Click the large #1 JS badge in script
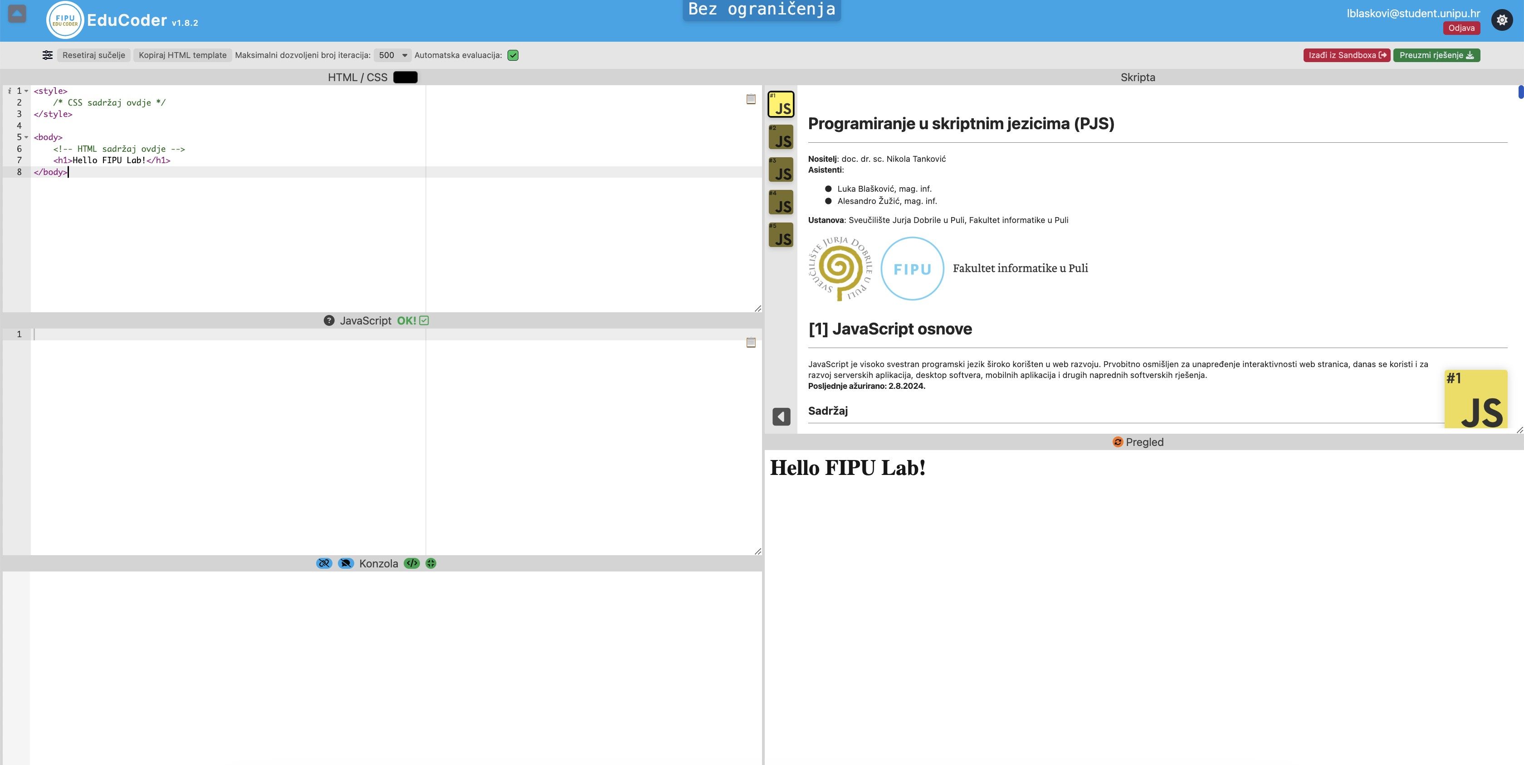This screenshot has width=1524, height=765. tap(1475, 399)
